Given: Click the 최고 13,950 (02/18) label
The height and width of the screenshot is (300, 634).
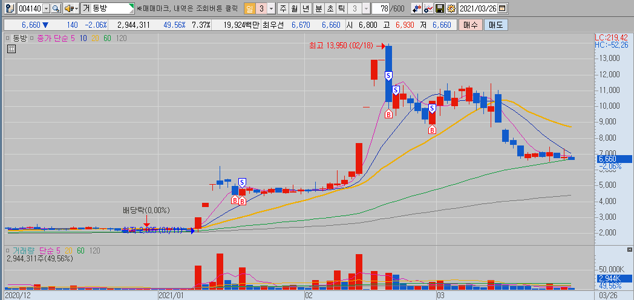Looking at the screenshot, I should (342, 46).
